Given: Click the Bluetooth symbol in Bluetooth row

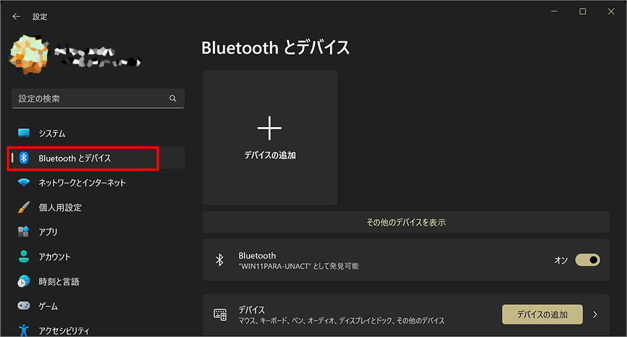Looking at the screenshot, I should 220,260.
